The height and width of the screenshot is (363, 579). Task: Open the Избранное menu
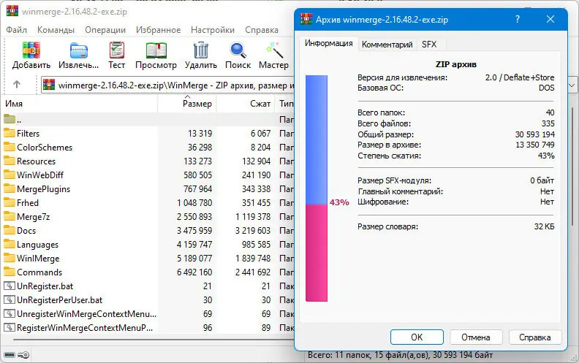pos(159,30)
